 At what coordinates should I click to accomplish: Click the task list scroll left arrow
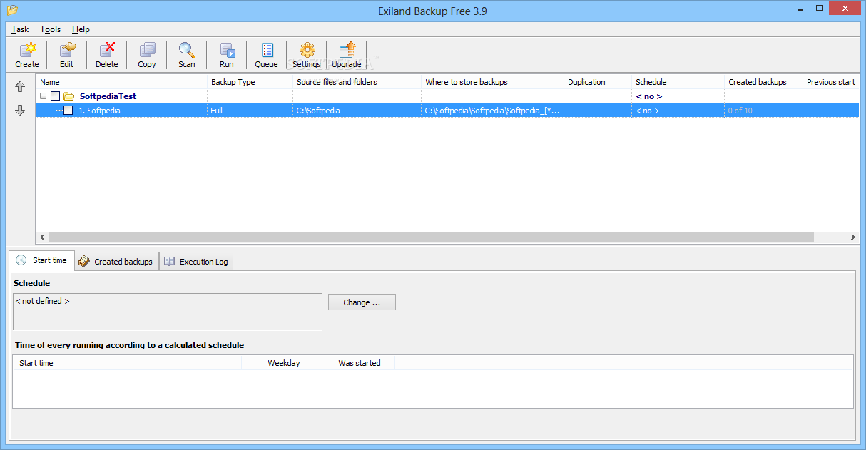coord(42,237)
